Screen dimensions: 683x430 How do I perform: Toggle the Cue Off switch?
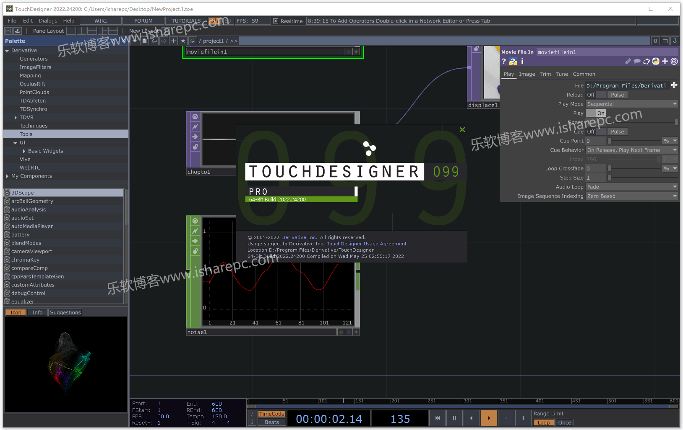point(596,132)
